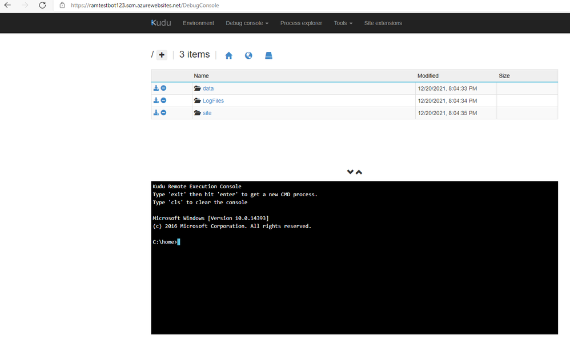
Task: Open the Tools dropdown menu
Action: [x=343, y=23]
